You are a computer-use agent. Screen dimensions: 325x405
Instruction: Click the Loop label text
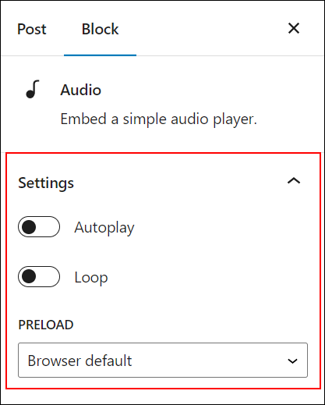91,277
